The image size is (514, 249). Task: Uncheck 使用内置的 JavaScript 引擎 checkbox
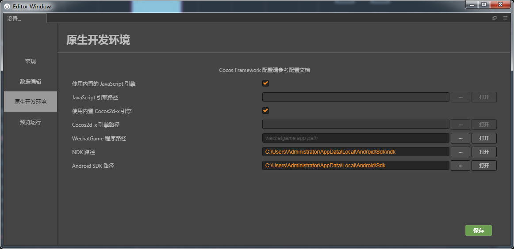(x=265, y=83)
